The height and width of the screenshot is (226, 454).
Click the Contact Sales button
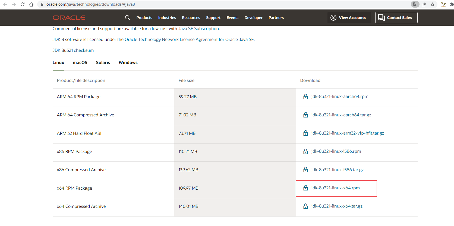(x=396, y=18)
